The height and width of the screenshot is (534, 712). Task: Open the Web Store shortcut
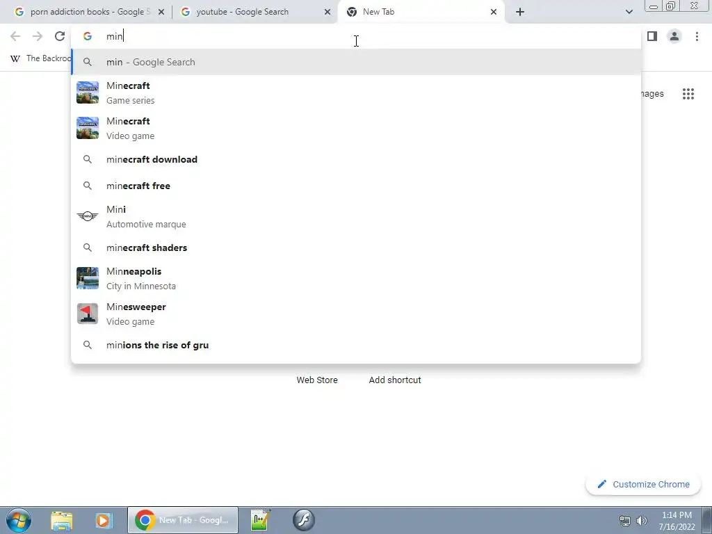click(317, 380)
